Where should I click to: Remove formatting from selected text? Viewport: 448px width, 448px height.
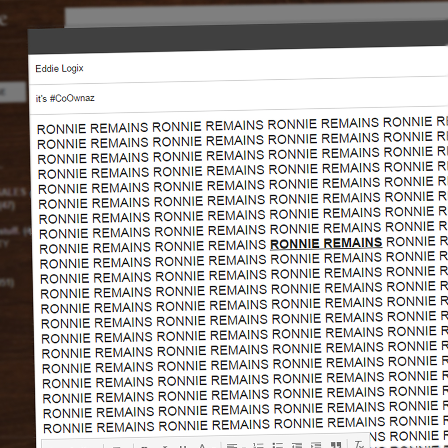tap(359, 444)
